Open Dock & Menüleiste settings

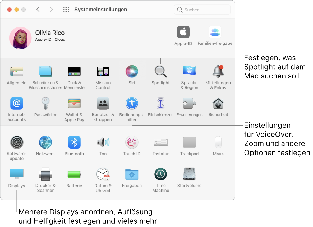pyautogui.click(x=74, y=71)
